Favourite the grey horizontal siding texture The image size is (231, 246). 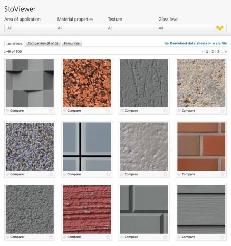(x=222, y=237)
